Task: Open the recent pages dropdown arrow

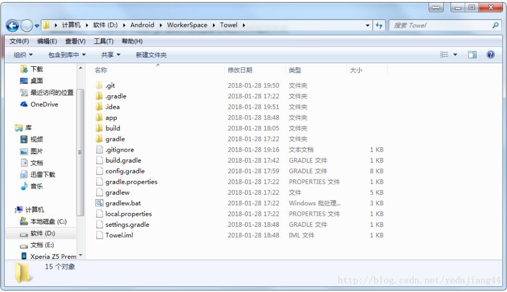Action: 37,26
